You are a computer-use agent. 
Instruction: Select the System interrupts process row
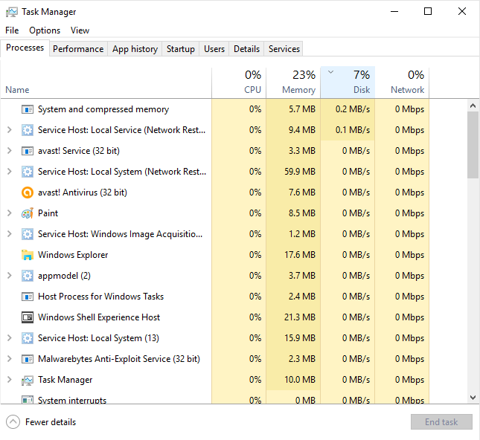214,398
